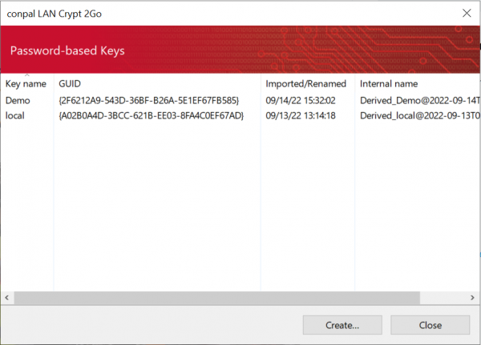The image size is (481, 345).
Task: Click GUID {2F6212A9-543D-36BF-B26A-5E1EF67FB585}
Action: tap(149, 101)
